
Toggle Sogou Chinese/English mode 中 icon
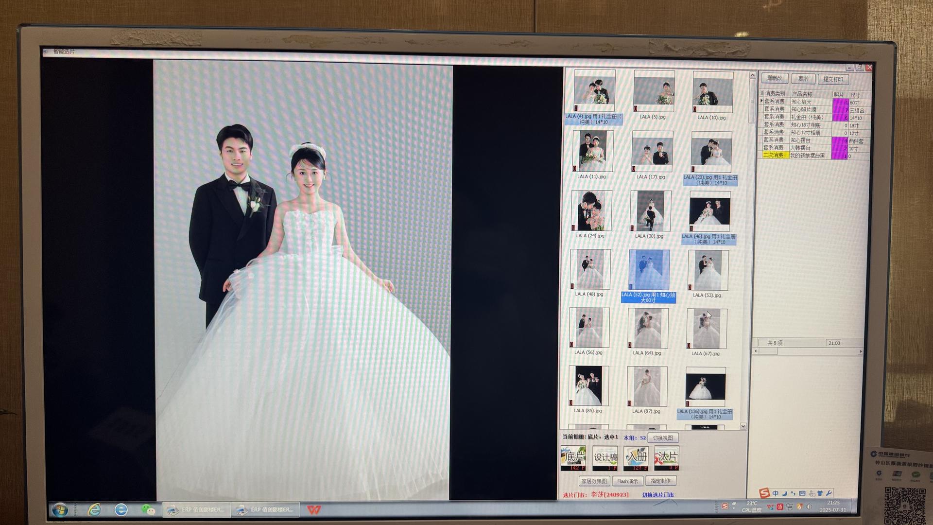pyautogui.click(x=776, y=493)
